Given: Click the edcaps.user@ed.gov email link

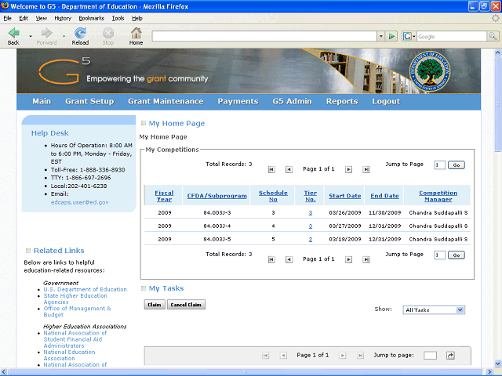Looking at the screenshot, I should (x=80, y=202).
